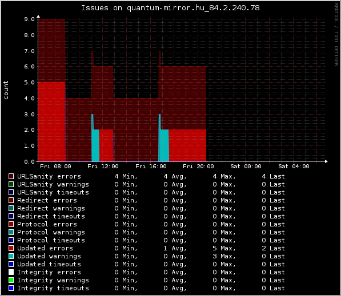This screenshot has width=341, height=296.
Task: Click the 'Updated errors' legend label
Action: point(45,248)
